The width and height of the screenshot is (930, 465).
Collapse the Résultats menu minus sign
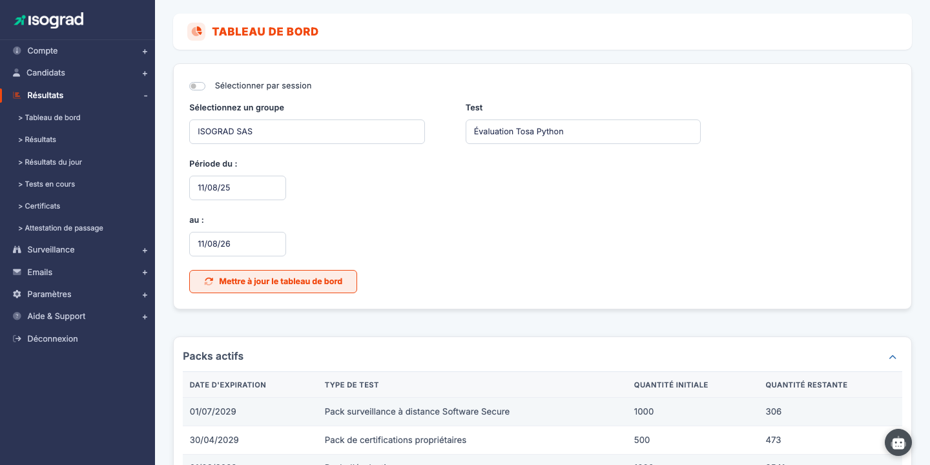[x=145, y=96]
